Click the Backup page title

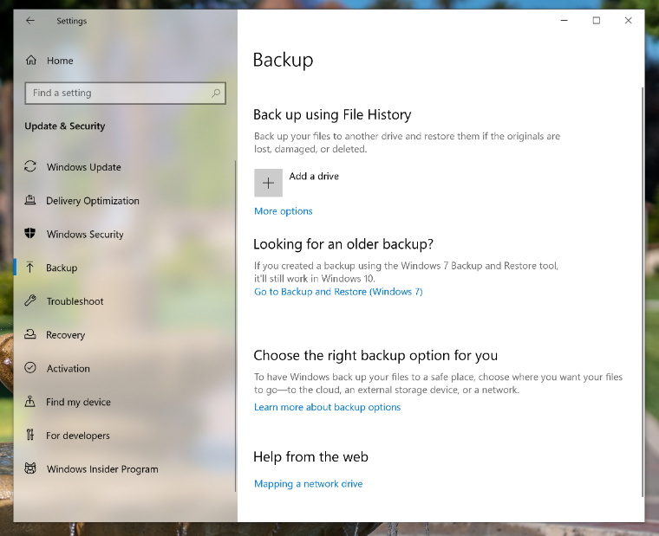click(284, 60)
